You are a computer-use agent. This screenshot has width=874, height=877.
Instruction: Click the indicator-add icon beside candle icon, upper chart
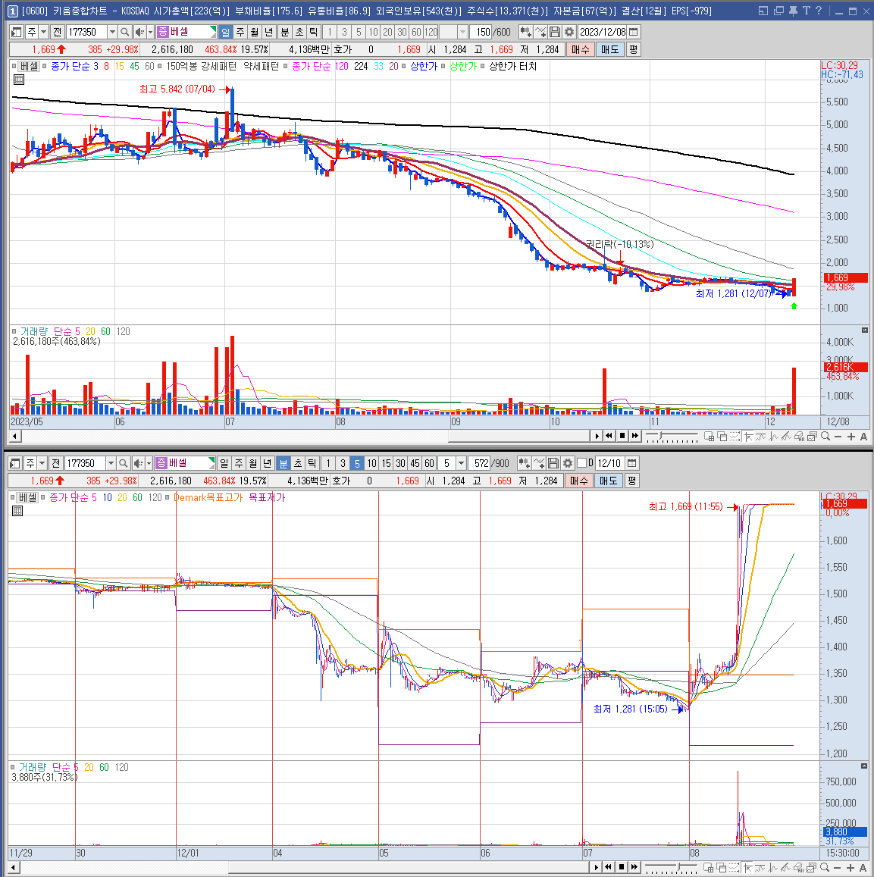pyautogui.click(x=540, y=33)
